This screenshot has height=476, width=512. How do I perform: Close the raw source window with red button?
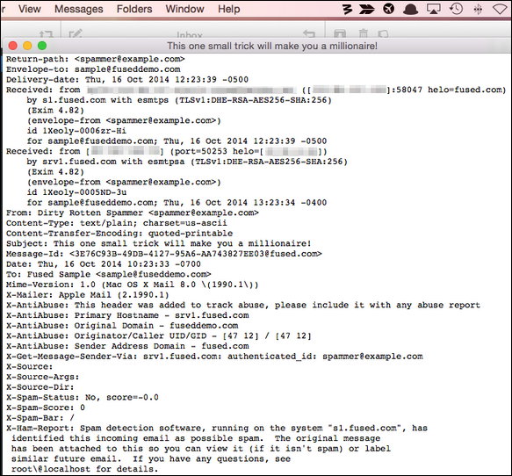(x=13, y=46)
